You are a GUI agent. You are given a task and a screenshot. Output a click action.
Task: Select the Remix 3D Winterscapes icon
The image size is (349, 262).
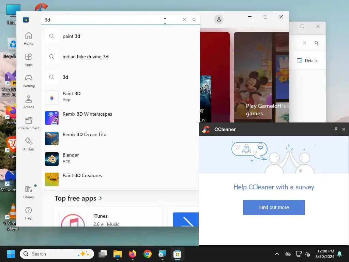52,118
